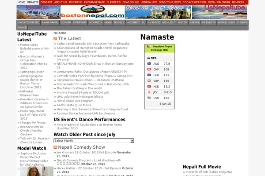Select the HIGHLIGHT category tab
The width and height of the screenshot is (265, 176).
[169, 22]
